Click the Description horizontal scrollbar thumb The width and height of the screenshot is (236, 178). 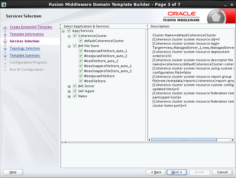pos(184,140)
